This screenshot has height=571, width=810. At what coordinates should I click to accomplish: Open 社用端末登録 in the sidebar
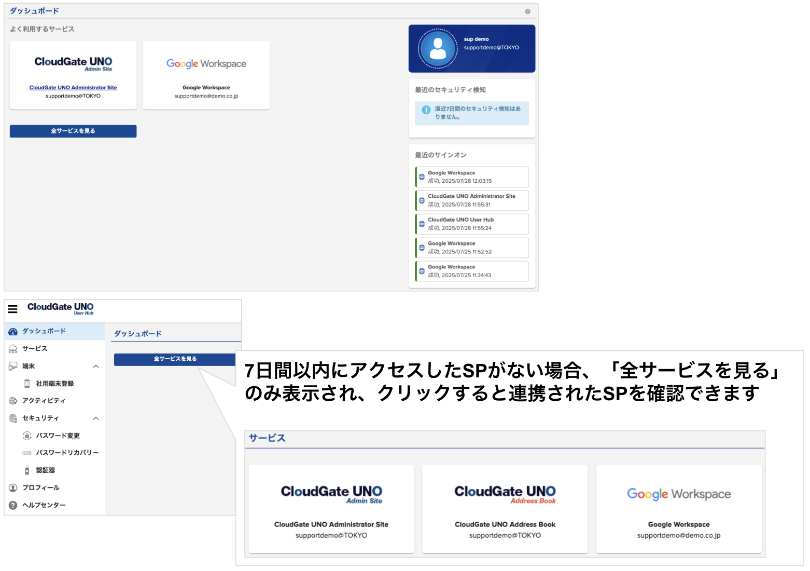[x=54, y=384]
